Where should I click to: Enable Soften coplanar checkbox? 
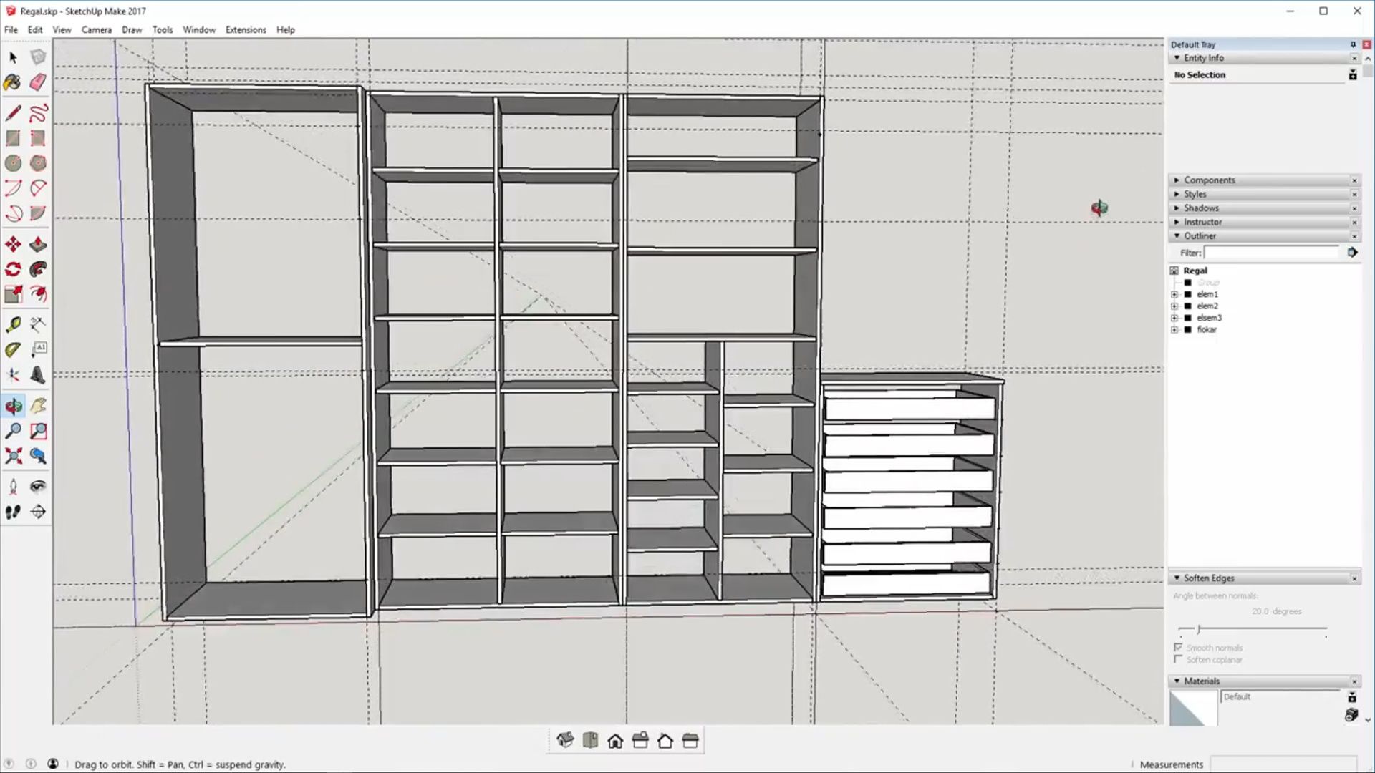coord(1178,659)
